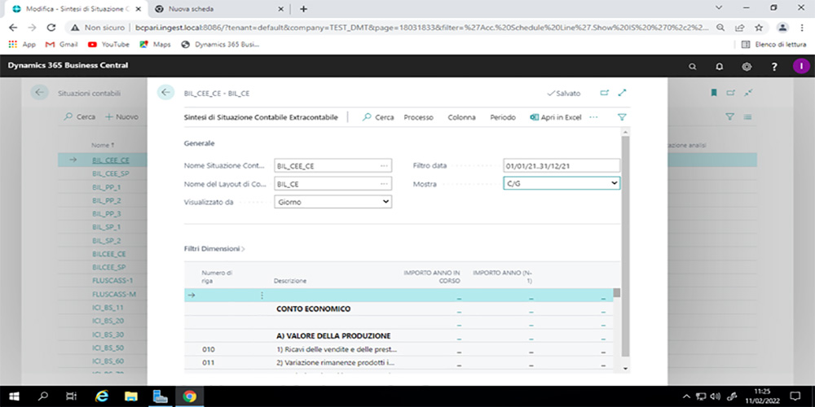Open settings gear in Business Central header
The image size is (815, 407).
click(x=747, y=66)
